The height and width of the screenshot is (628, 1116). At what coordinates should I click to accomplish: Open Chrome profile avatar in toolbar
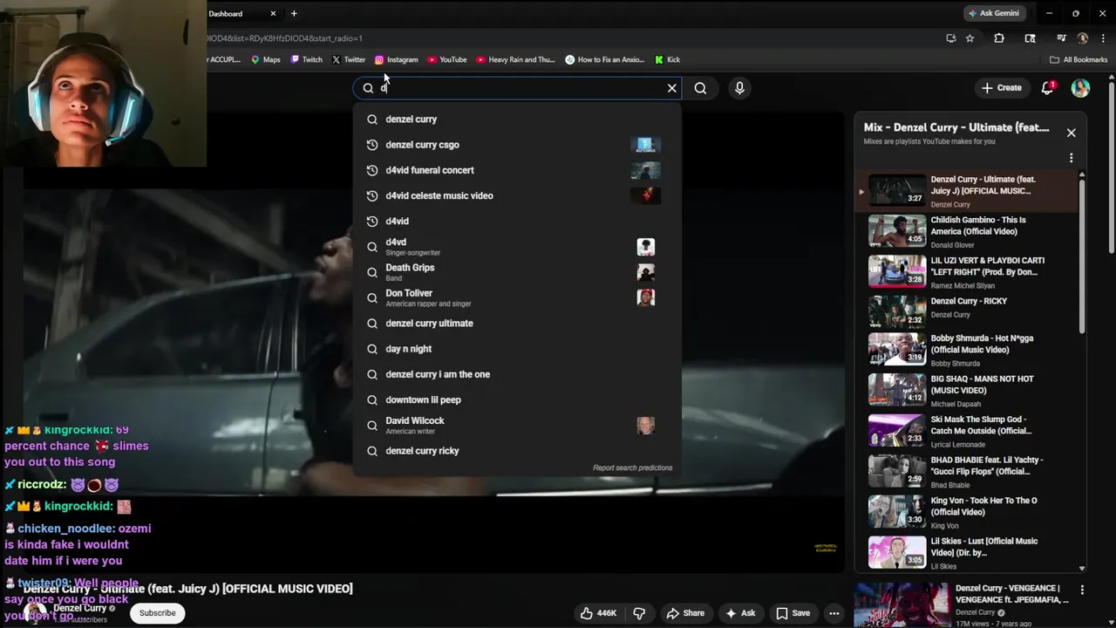[x=1083, y=38]
